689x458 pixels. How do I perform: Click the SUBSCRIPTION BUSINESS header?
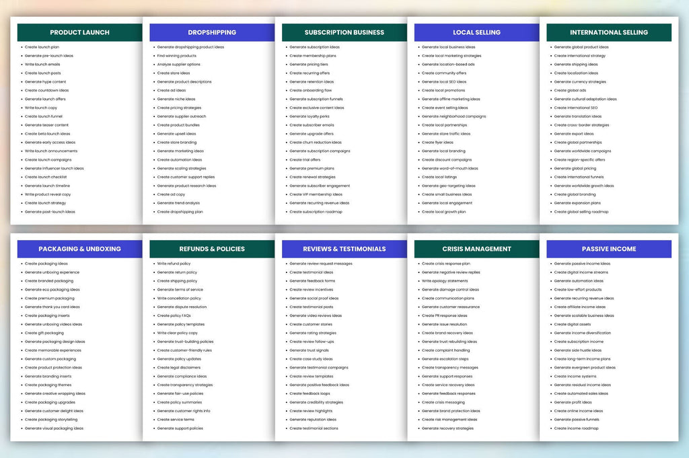(344, 32)
